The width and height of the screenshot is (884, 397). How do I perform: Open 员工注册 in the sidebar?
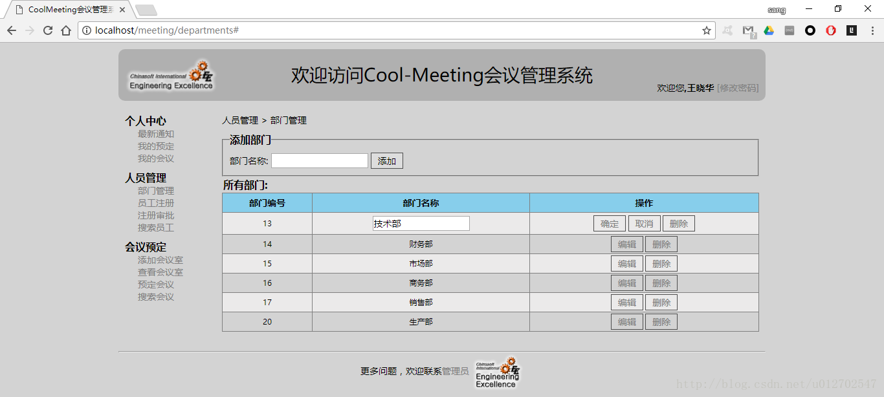pyautogui.click(x=155, y=203)
